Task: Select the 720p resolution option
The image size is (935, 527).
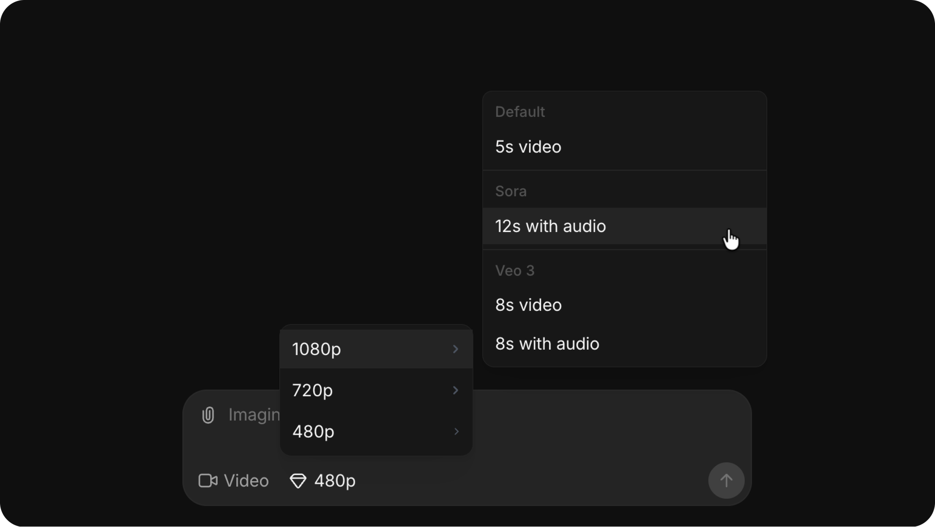Action: 312,390
